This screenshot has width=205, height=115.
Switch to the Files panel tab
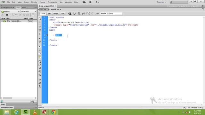18,8
